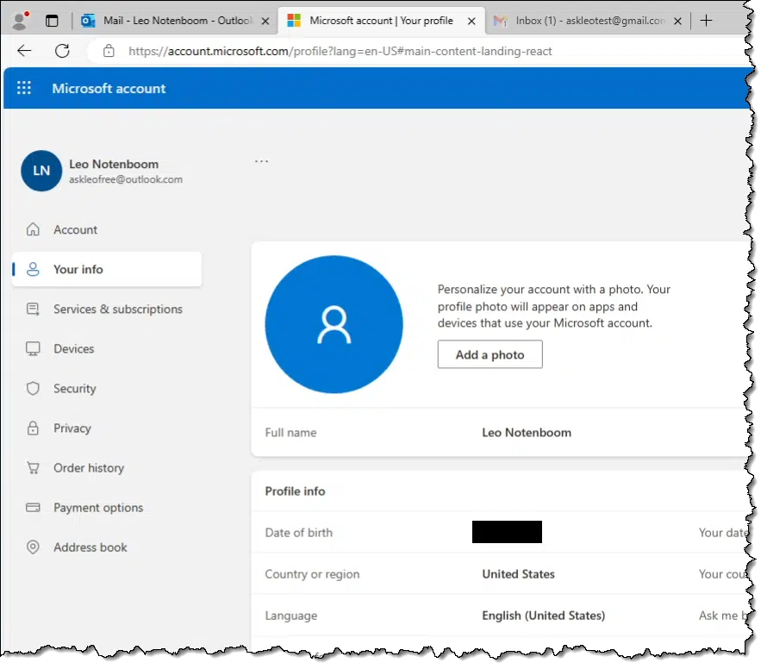Click the browser profile avatar icon
Viewport: 767px width, 669px height.
tap(20, 21)
